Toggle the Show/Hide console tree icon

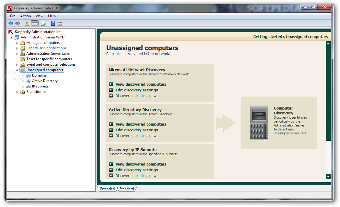[x=34, y=23]
